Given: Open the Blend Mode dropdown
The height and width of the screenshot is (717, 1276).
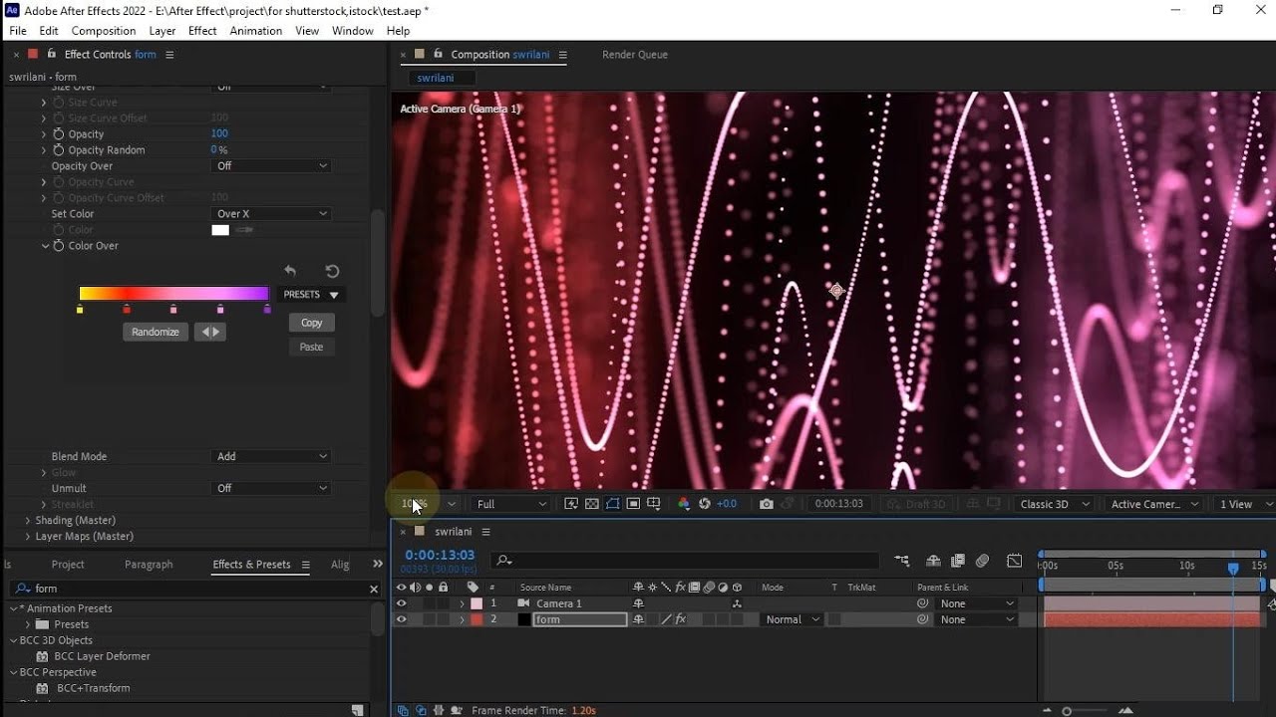Looking at the screenshot, I should coord(272,456).
